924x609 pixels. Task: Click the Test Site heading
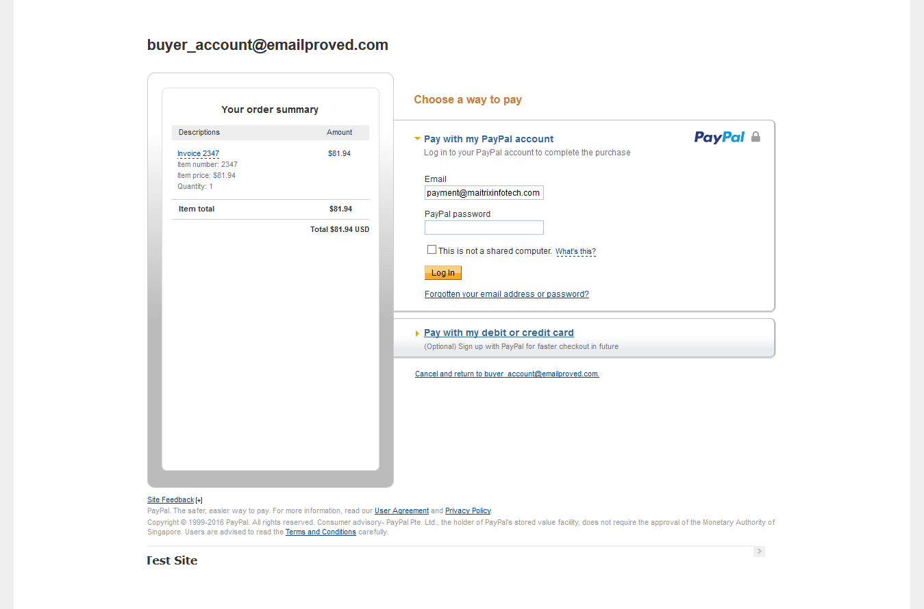[x=172, y=560]
